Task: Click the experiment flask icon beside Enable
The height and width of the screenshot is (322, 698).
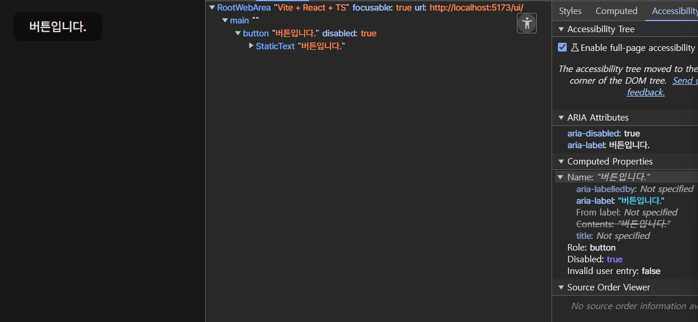Action: click(574, 47)
